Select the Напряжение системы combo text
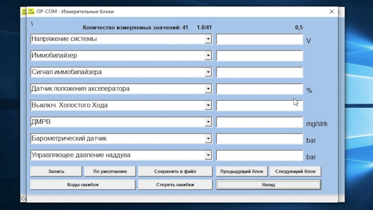The height and width of the screenshot is (210, 373). 64,39
